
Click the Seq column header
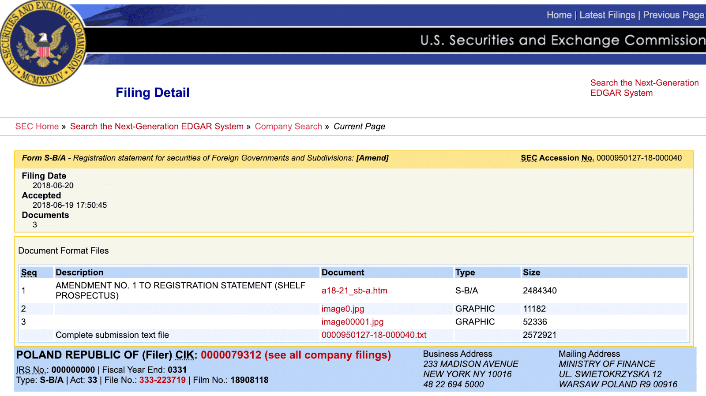(29, 273)
